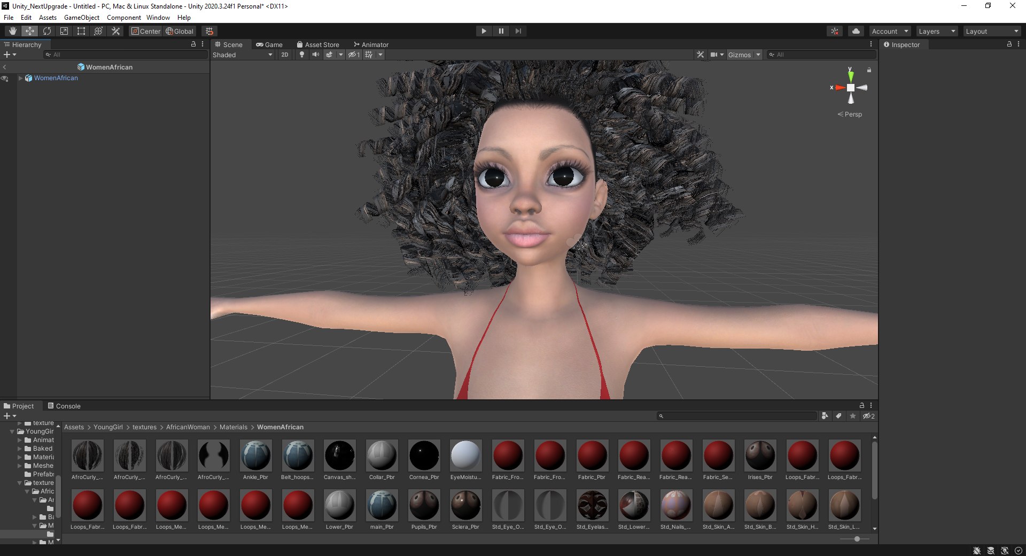
Task: Toggle grid snapping in main toolbar
Action: (x=209, y=31)
